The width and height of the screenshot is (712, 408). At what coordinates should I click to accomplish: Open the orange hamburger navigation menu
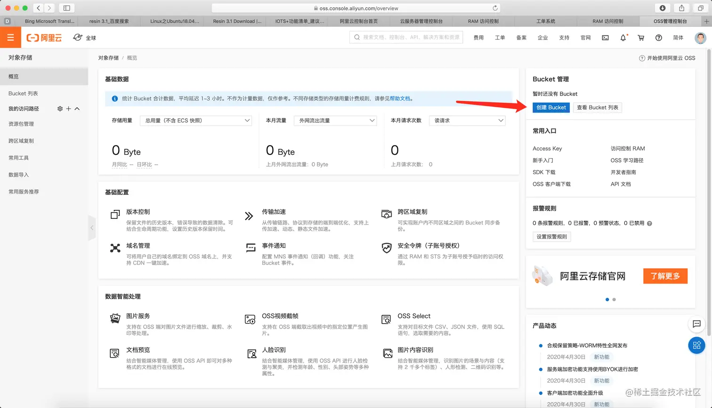[10, 38]
